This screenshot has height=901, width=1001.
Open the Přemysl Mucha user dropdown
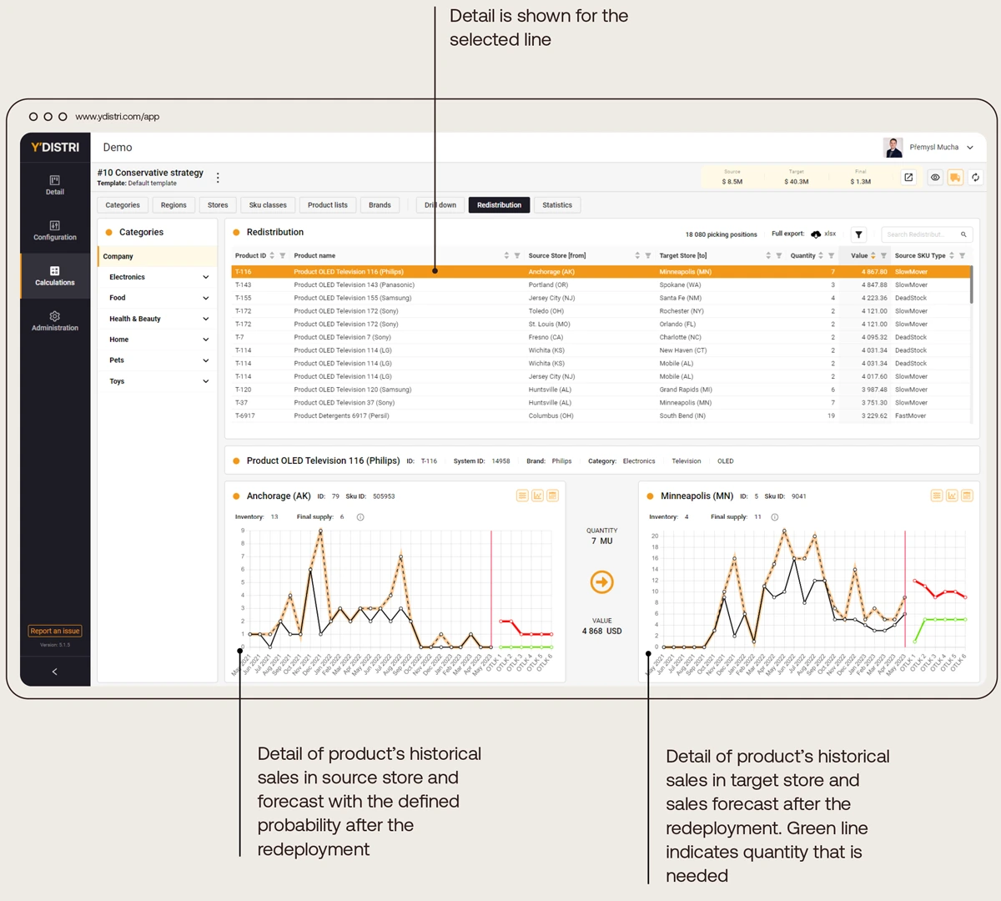[970, 148]
